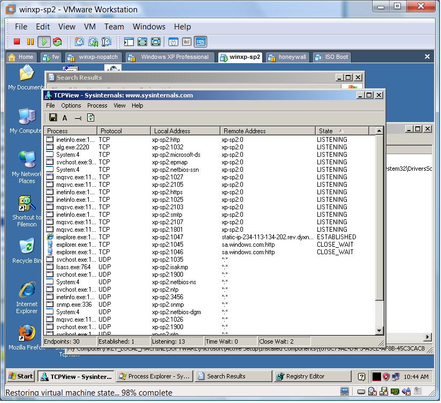Switch to Search Results taskbar button
441x403 pixels.
point(233,376)
